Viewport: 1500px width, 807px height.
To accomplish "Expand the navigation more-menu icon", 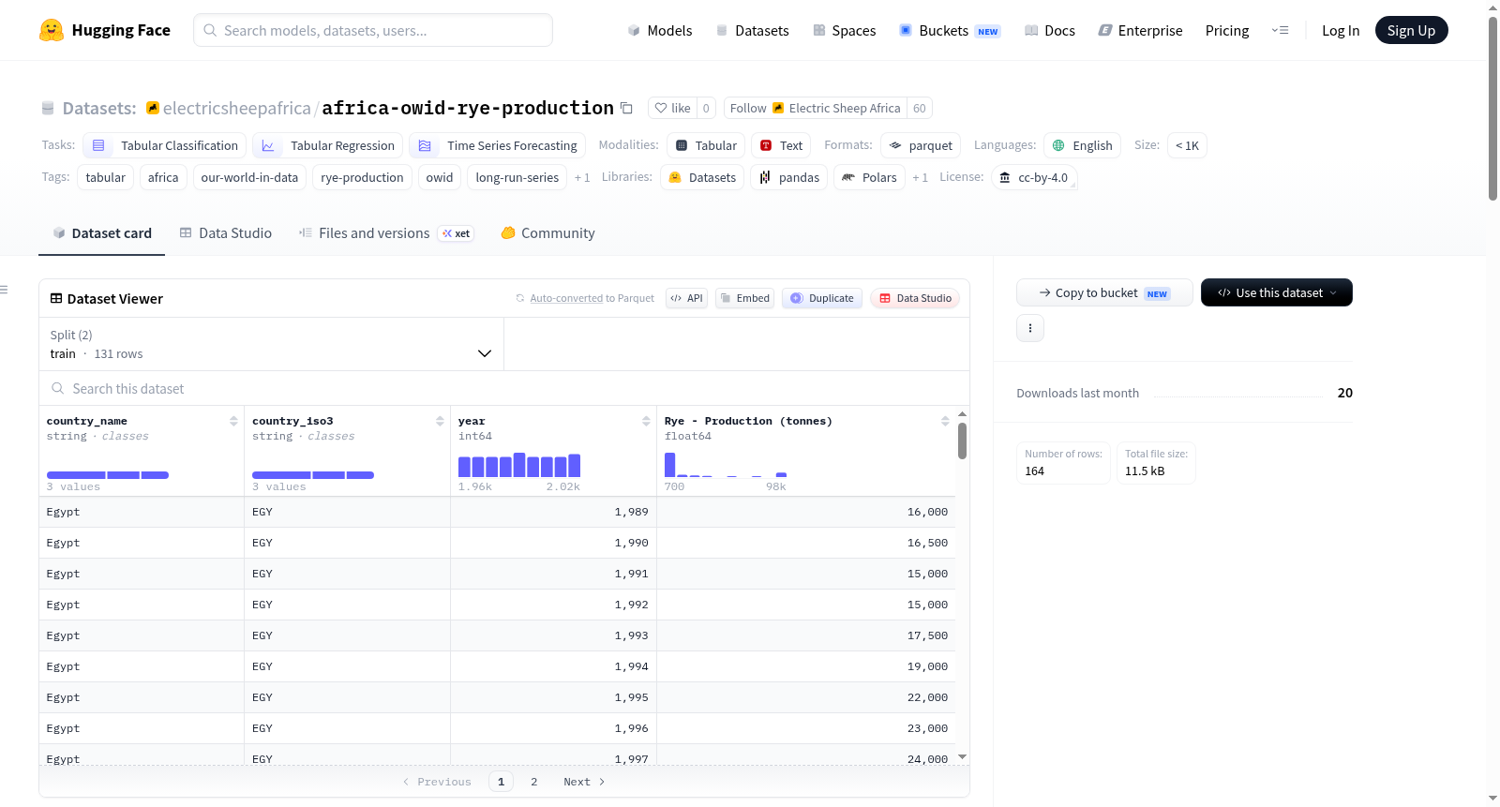I will point(1280,30).
